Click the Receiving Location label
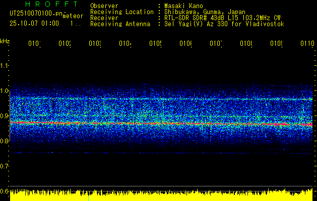317x201 pixels. [x=122, y=12]
